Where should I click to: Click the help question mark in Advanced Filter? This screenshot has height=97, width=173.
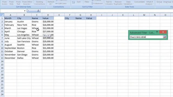point(157,32)
